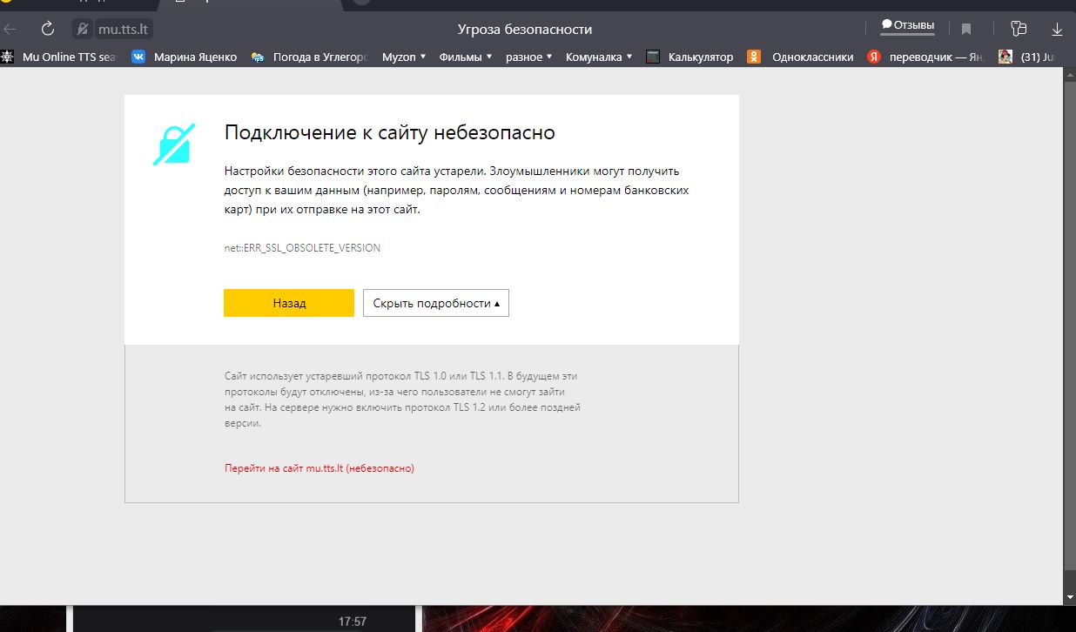The height and width of the screenshot is (632, 1076).
Task: Click the net::ERR_SSL_OBSOLETE_VERSION error code
Action: pyautogui.click(x=302, y=248)
